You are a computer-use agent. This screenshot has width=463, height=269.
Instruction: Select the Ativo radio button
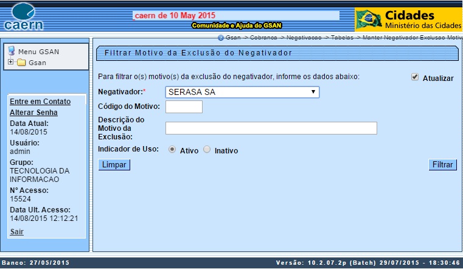[x=172, y=150]
